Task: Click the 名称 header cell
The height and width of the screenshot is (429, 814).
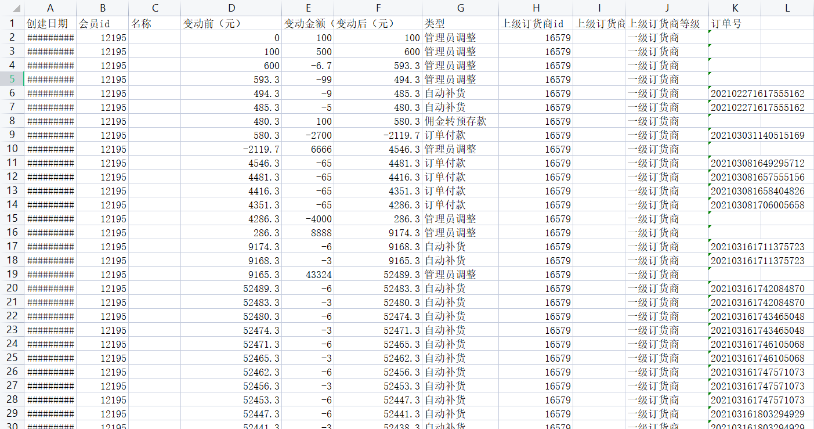Action: click(154, 24)
